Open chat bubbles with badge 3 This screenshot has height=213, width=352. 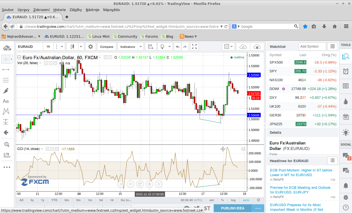(346, 156)
